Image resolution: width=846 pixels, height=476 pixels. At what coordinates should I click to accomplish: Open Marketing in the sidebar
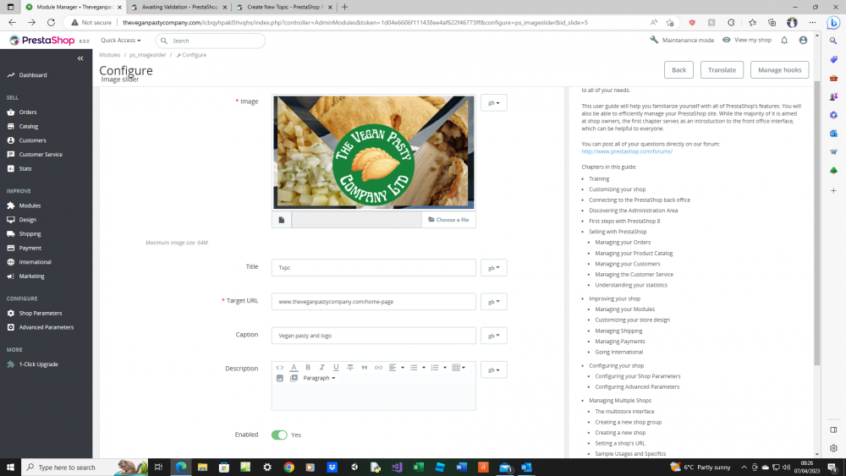pyautogui.click(x=32, y=276)
